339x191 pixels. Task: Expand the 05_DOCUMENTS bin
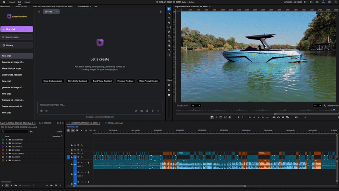point(6,154)
